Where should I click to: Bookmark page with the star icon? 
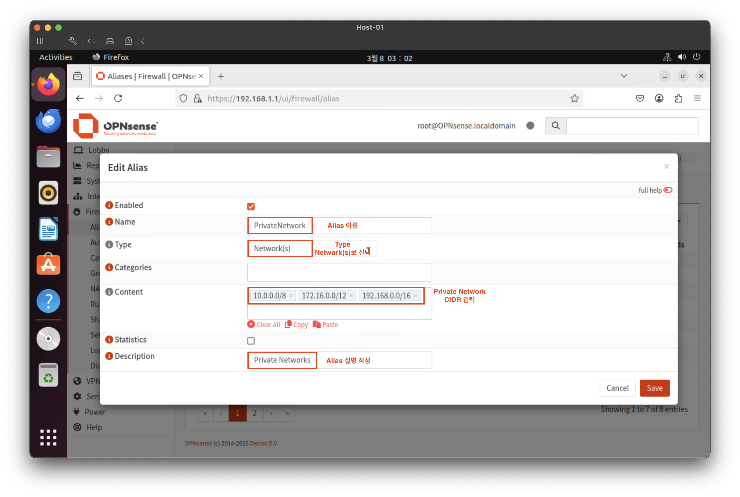pyautogui.click(x=574, y=98)
